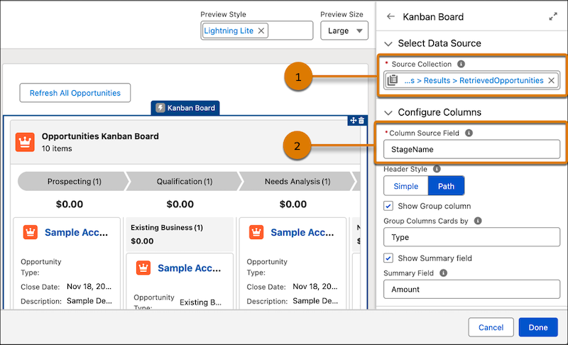Click $0.00 total under Needs Analysis
568x345 pixels.
293,204
